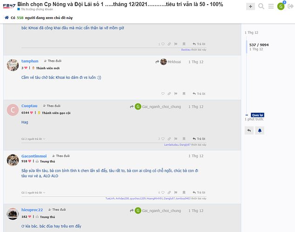Open in-reply-to Mrkhoai on tamphan's post

point(168,62)
